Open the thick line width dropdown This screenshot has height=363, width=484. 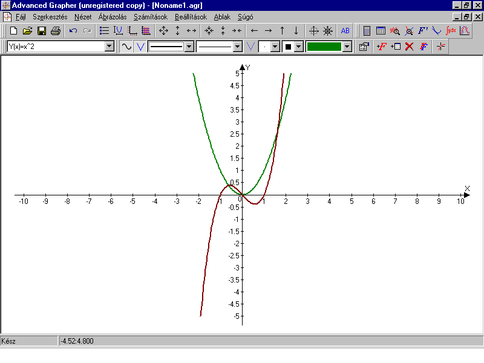pyautogui.click(x=189, y=47)
